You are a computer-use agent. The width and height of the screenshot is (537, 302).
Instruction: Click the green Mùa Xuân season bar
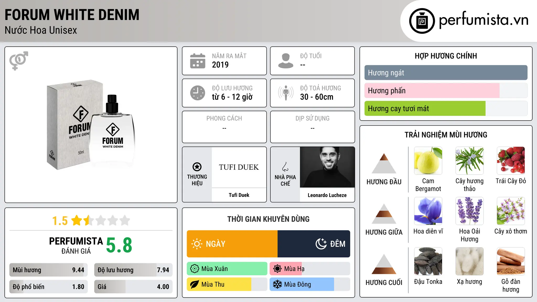(227, 269)
